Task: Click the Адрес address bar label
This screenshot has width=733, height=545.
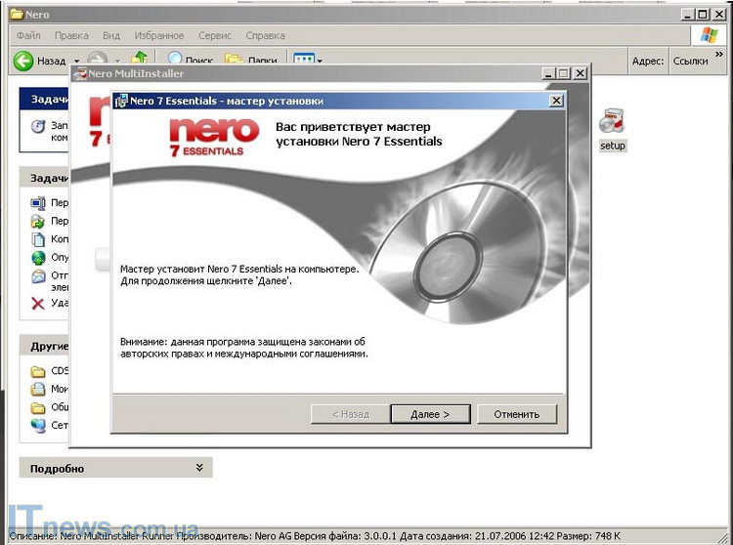Action: (647, 61)
